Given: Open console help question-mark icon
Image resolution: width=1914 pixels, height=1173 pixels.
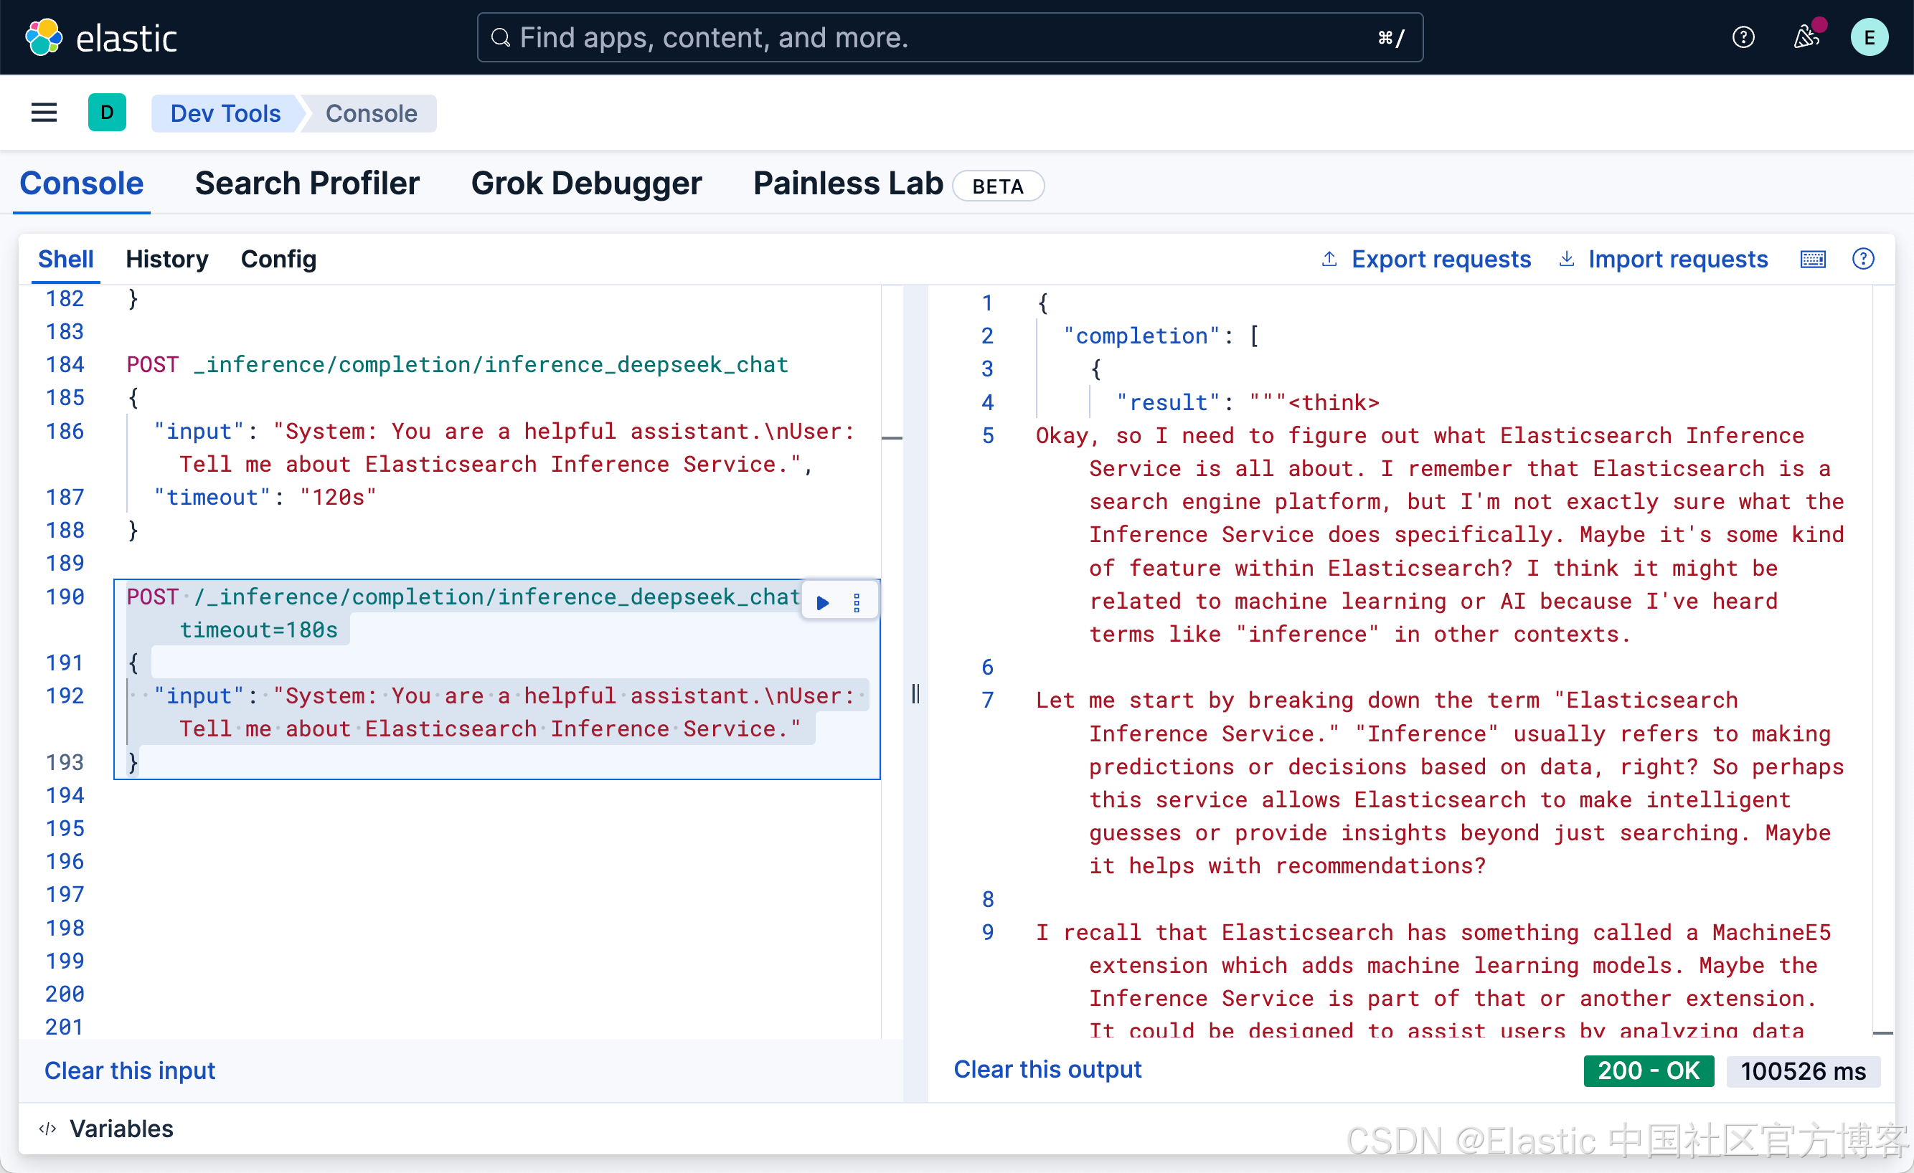Looking at the screenshot, I should click(x=1863, y=260).
